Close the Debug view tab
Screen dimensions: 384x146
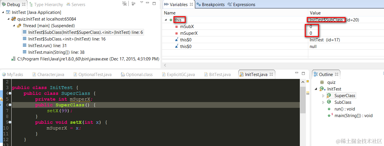(23, 4)
